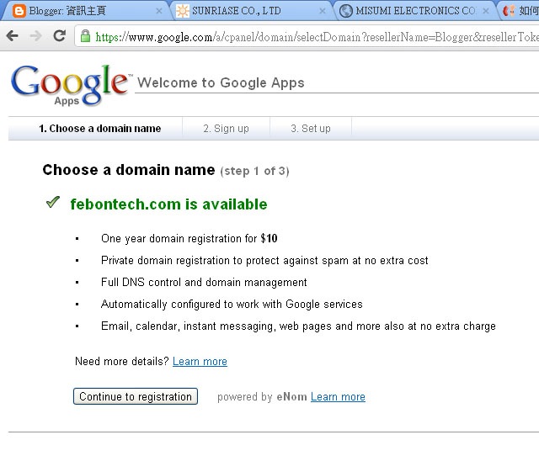Click the Private domain registration bullet
539x456 pixels.
point(264,260)
